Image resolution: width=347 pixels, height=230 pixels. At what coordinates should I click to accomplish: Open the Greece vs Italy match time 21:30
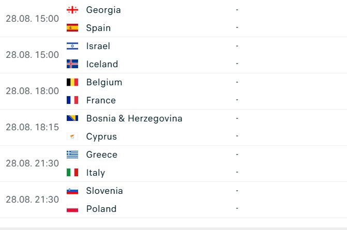click(32, 163)
